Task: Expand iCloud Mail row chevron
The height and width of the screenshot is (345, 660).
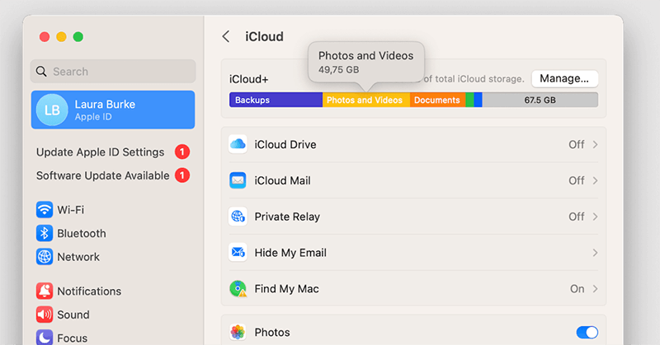Action: tap(595, 180)
